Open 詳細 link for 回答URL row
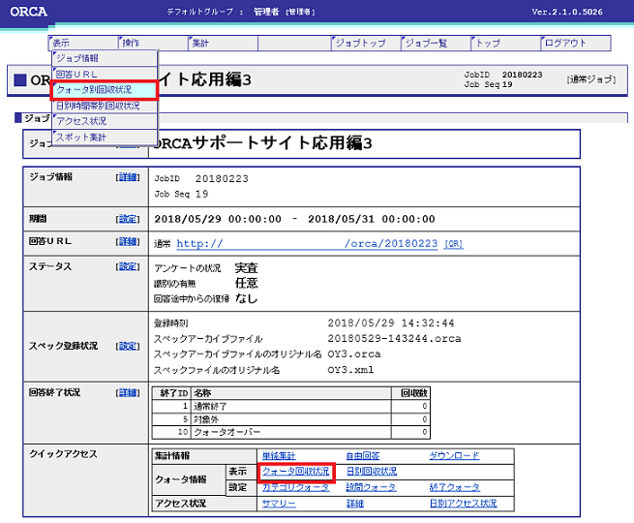Image resolution: width=634 pixels, height=523 pixels. tap(128, 241)
